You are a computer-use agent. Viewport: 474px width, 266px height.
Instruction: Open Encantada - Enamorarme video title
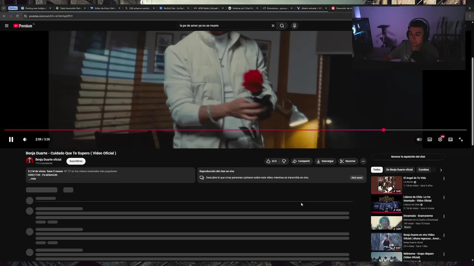(x=418, y=216)
